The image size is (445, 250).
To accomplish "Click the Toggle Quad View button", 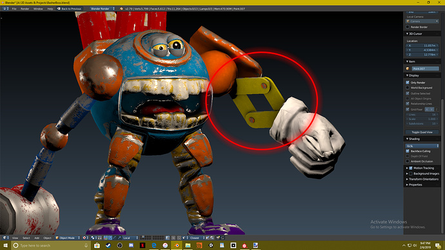I will [422, 132].
